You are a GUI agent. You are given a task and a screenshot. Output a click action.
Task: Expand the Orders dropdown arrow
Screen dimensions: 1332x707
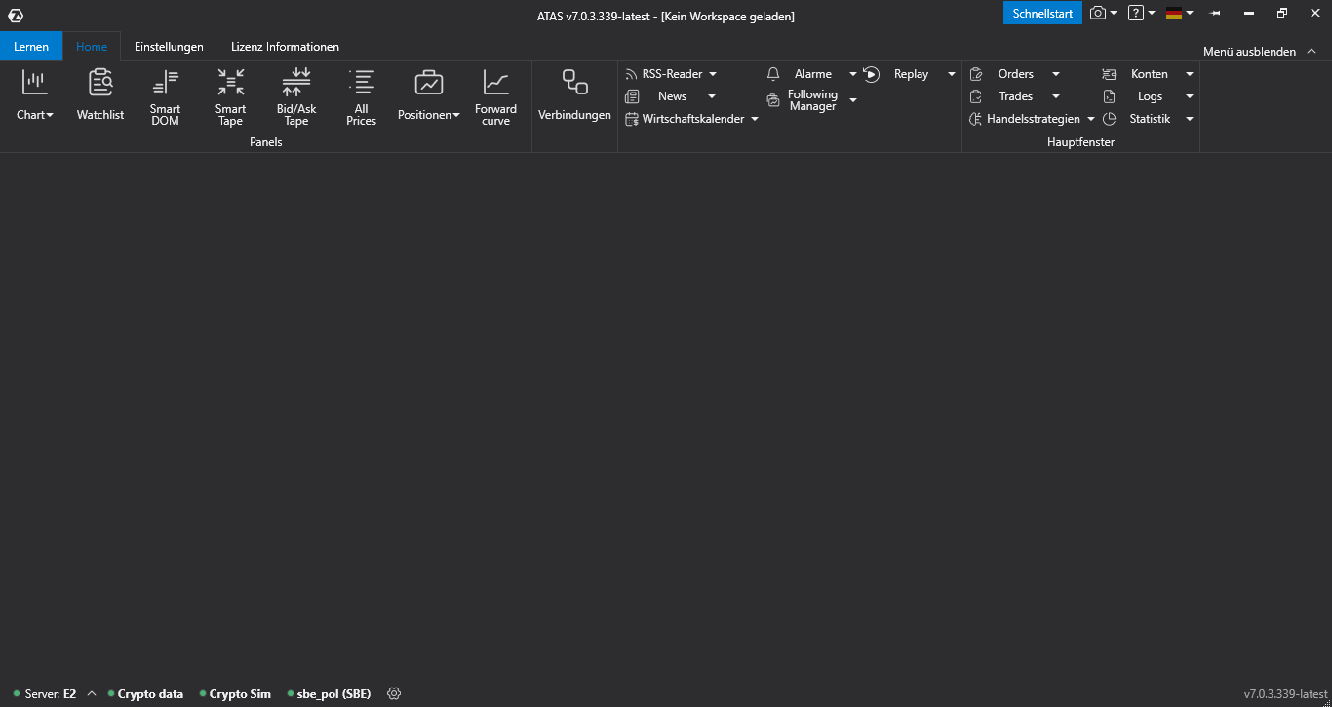pyautogui.click(x=1056, y=74)
